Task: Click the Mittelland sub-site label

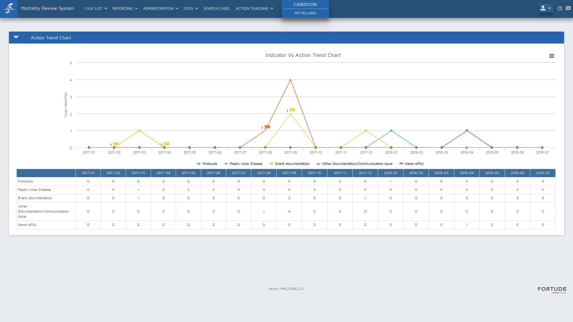Action: click(x=305, y=13)
